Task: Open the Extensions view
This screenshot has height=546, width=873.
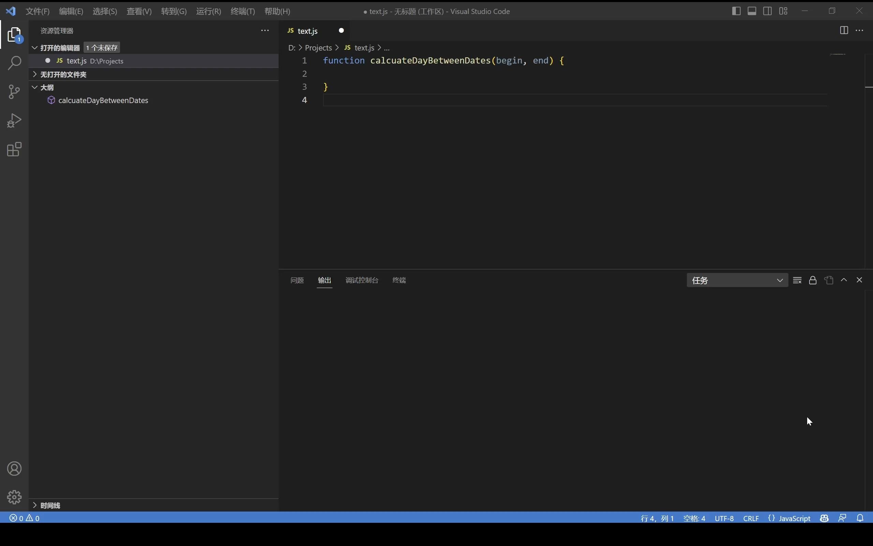Action: point(14,149)
